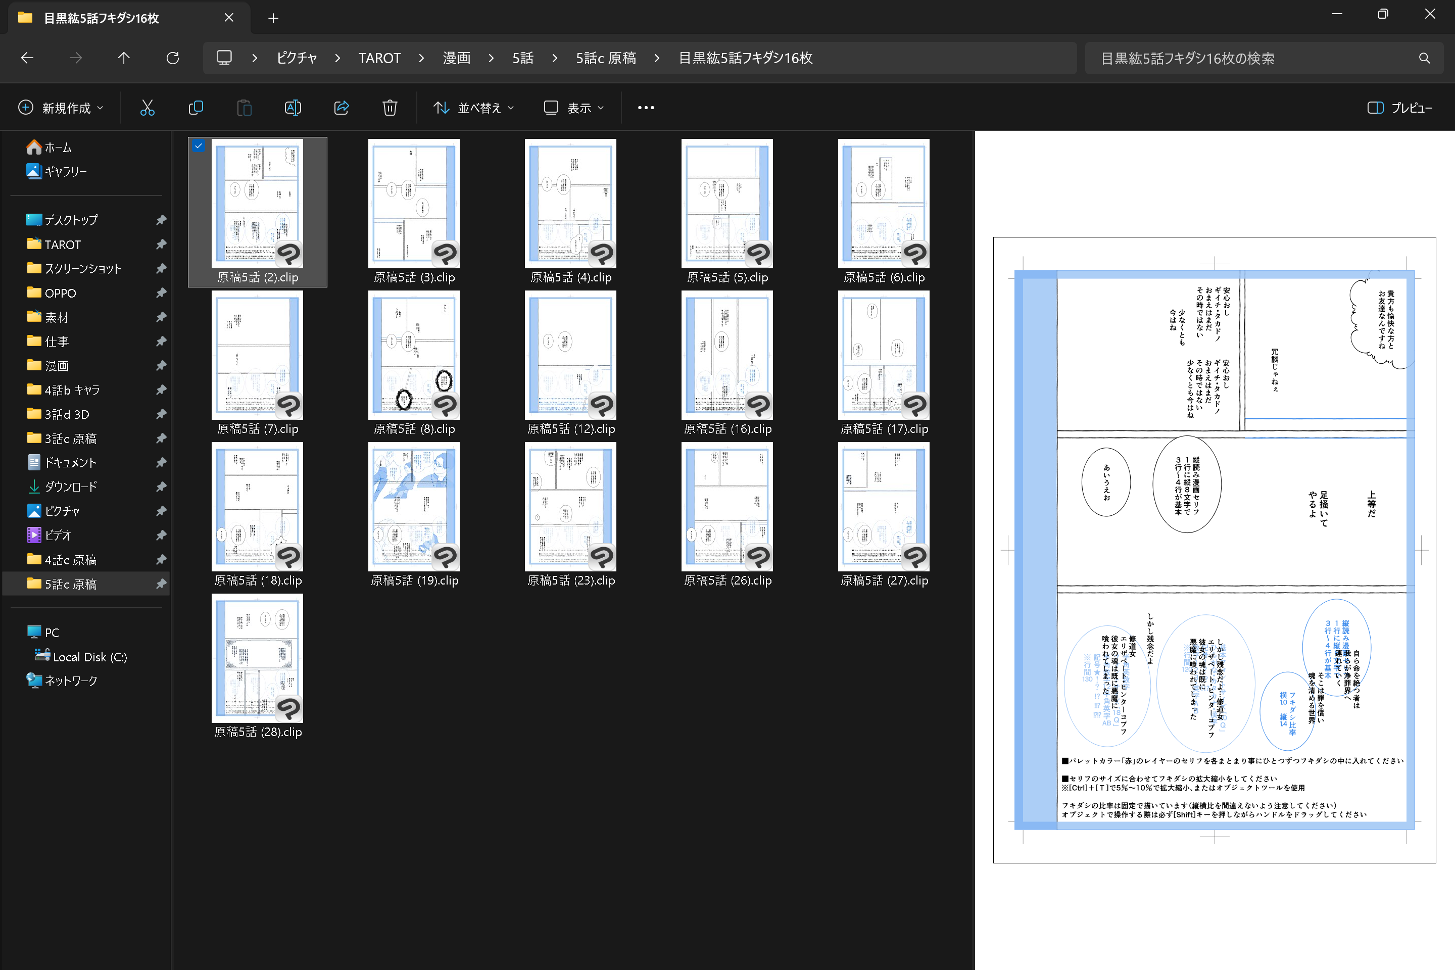Click the Refresh button in navigation bar
Viewport: 1455px width, 970px height.
pos(173,58)
